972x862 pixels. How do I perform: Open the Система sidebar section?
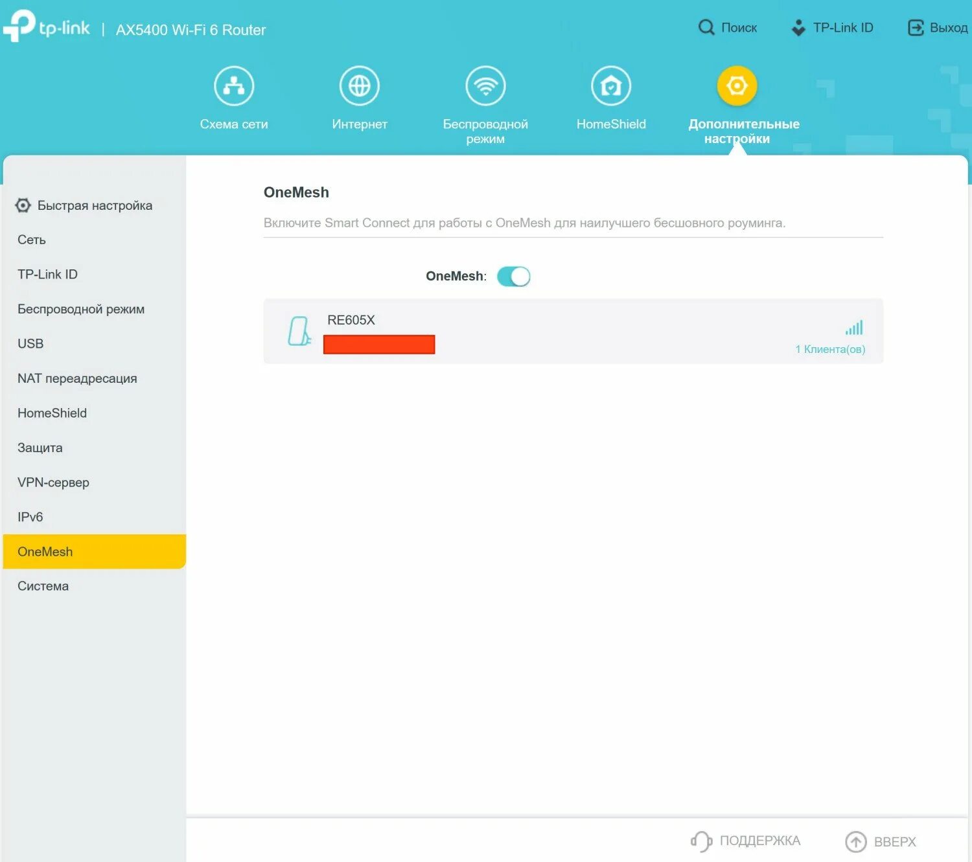point(95,586)
